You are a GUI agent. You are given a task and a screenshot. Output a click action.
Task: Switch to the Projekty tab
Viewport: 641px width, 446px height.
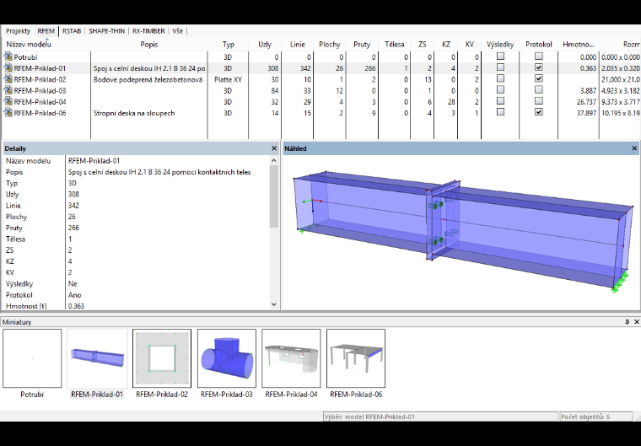click(18, 31)
